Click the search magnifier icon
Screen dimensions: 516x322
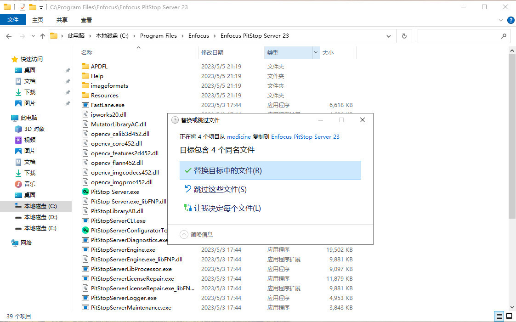pos(504,36)
